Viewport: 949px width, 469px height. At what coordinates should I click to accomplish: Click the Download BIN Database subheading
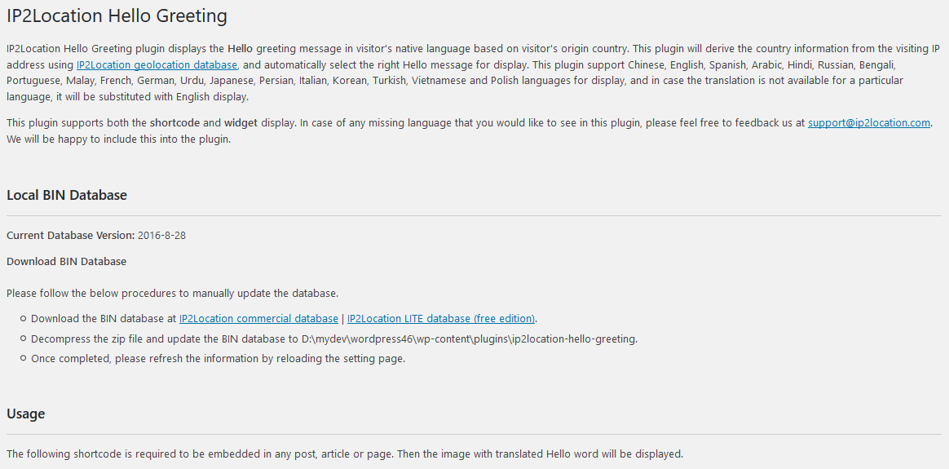pyautogui.click(x=67, y=262)
